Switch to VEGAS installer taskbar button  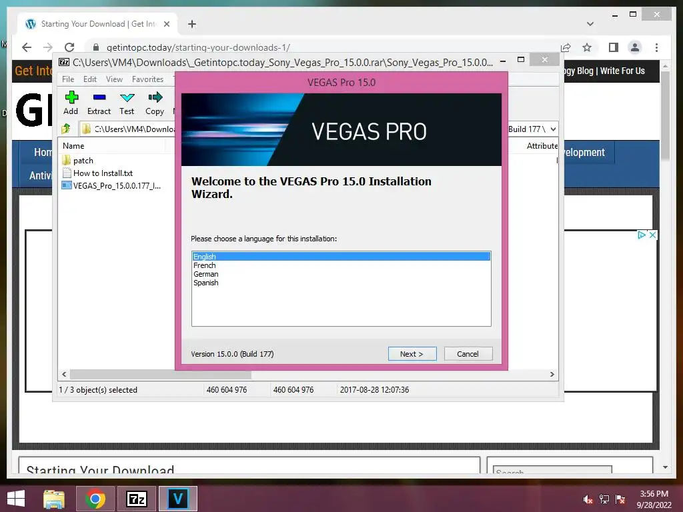[177, 499]
